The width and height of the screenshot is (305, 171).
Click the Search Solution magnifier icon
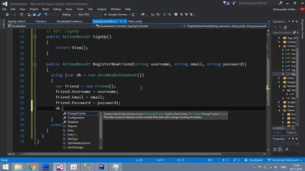295,33
